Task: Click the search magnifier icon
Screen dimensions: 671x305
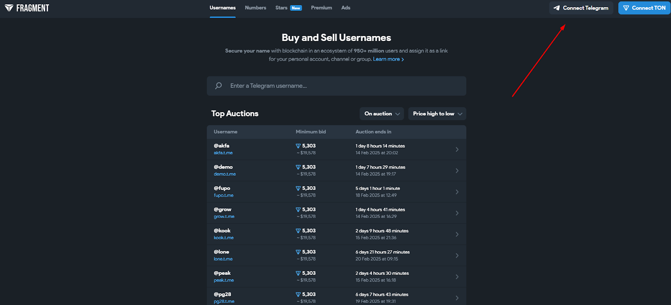Action: pos(218,86)
